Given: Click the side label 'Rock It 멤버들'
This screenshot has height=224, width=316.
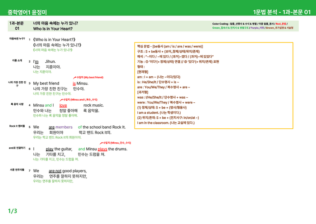Looking at the screenshot, I should tap(17, 126).
